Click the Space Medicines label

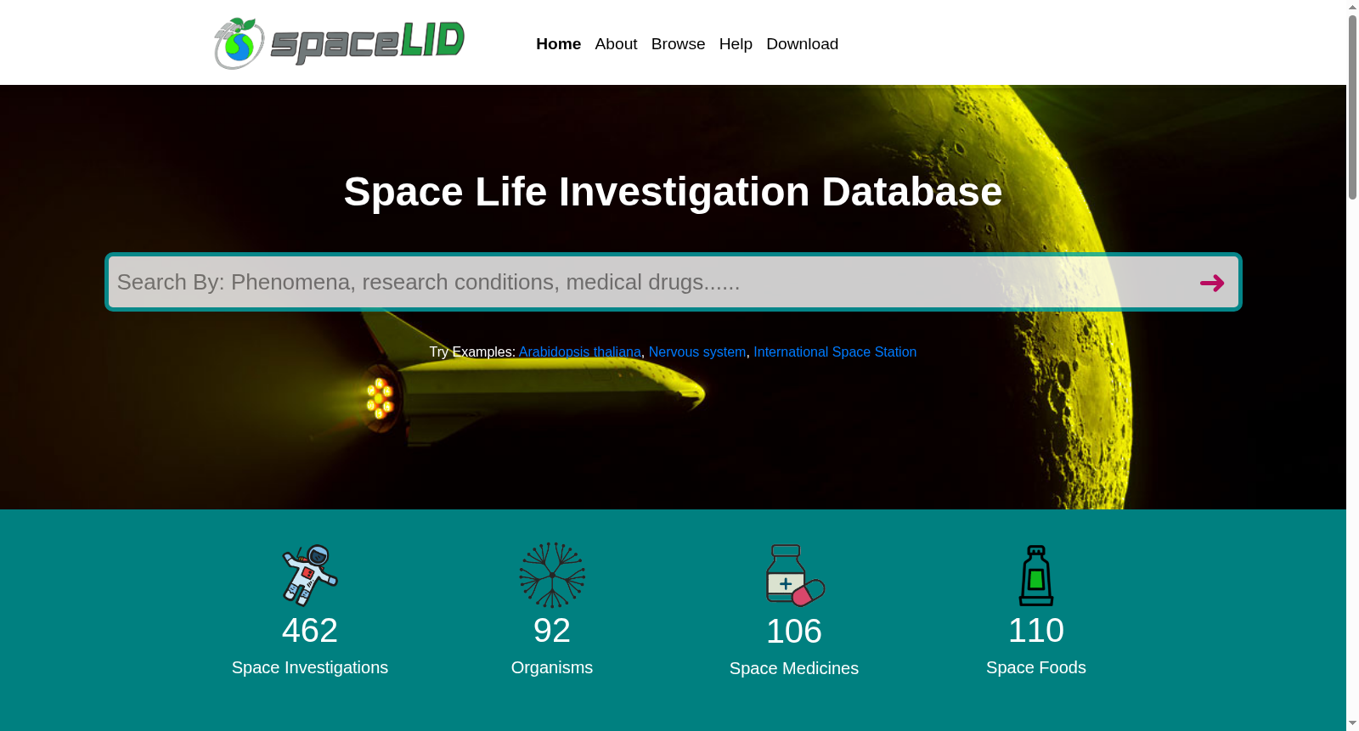[x=794, y=669]
